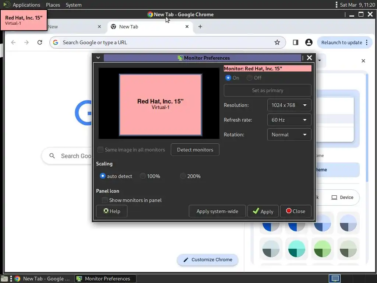Image resolution: width=377 pixels, height=283 pixels.
Task: Open the Applications menu
Action: pyautogui.click(x=27, y=5)
